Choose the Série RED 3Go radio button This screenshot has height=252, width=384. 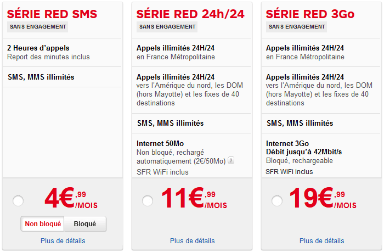pyautogui.click(x=277, y=201)
